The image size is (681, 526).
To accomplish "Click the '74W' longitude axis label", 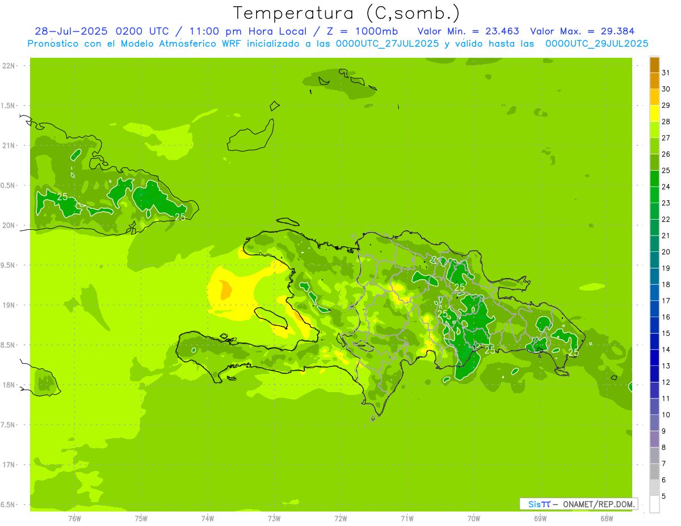I will point(208,519).
